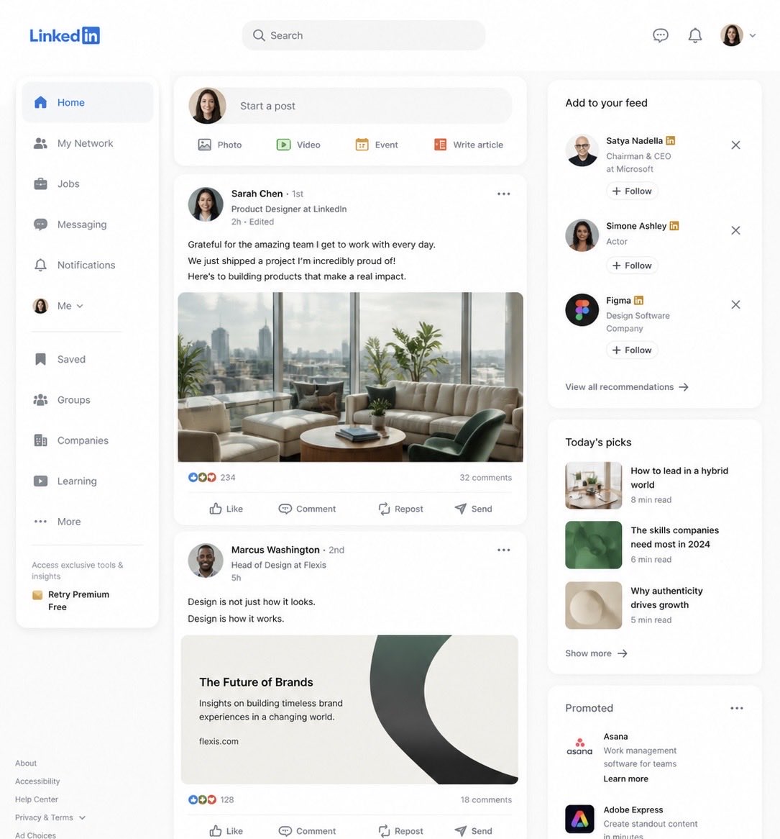Click Learn more on Asana ad
This screenshot has height=839, width=780.
pos(625,779)
